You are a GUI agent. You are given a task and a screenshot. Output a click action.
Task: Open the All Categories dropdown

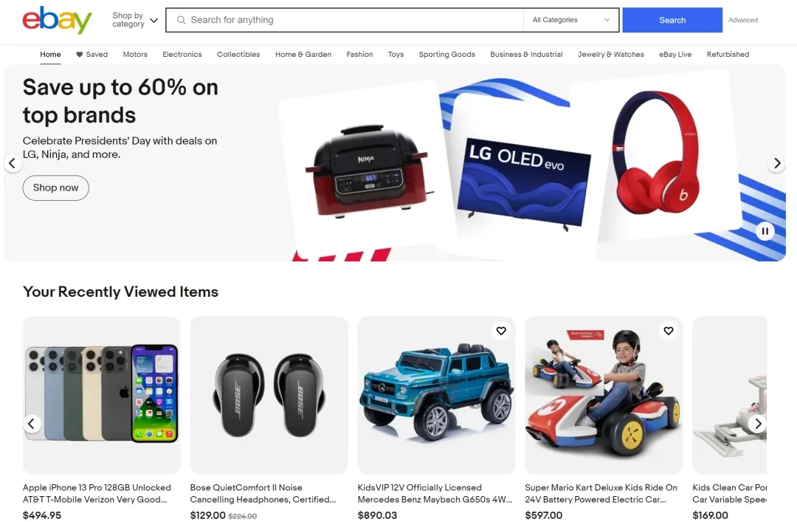(x=570, y=20)
